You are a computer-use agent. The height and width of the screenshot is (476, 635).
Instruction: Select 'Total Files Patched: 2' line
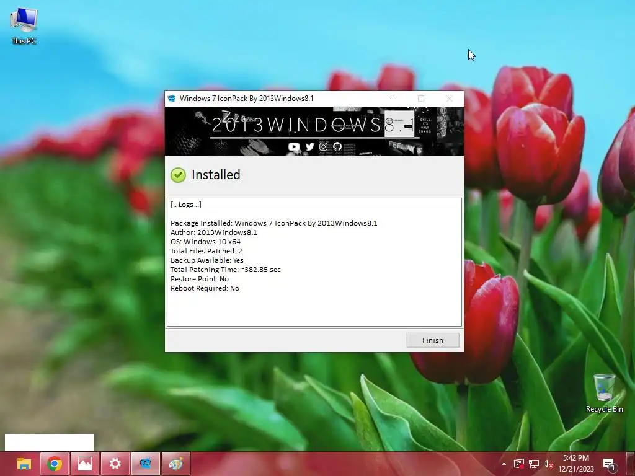coord(206,251)
